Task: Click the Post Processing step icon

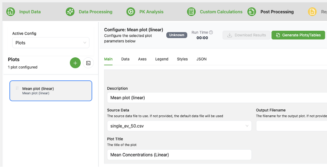Action: click(252, 12)
